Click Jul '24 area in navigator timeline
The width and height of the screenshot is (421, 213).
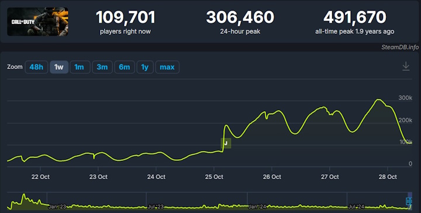(x=356, y=207)
